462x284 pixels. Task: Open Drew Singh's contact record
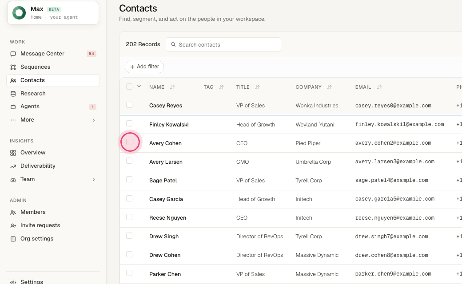[164, 237]
